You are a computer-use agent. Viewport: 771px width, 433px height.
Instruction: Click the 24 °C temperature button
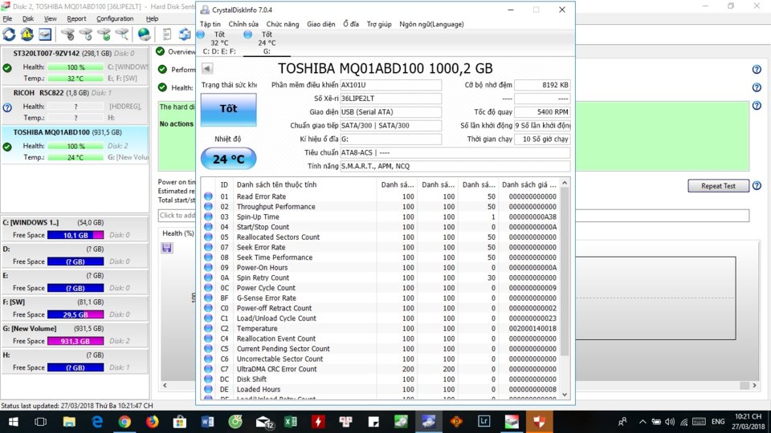coord(229,159)
